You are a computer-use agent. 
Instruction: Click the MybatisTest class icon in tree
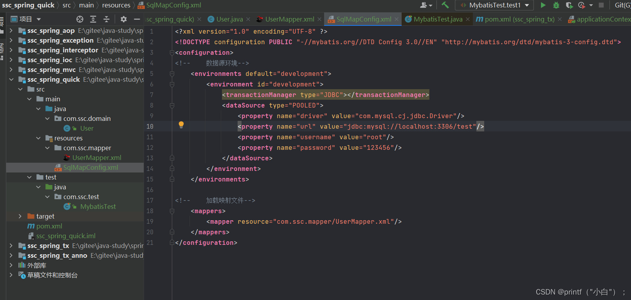67,207
